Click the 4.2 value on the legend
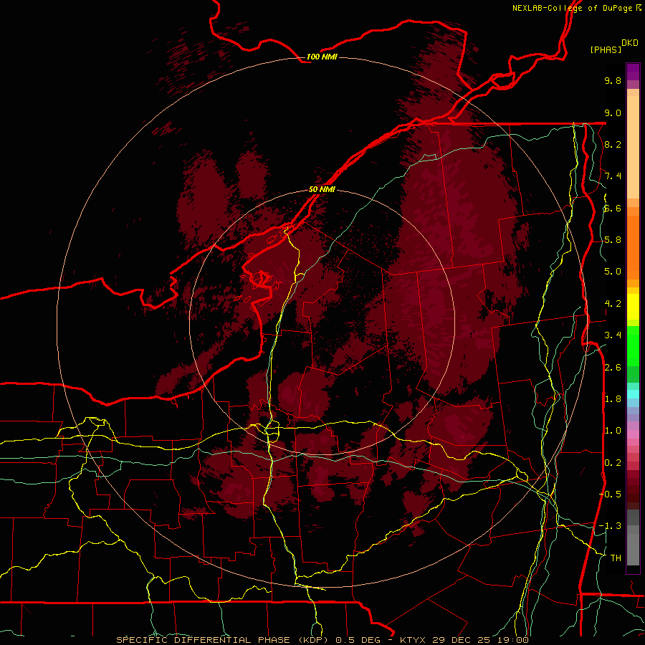Image resolution: width=645 pixels, height=645 pixels. 613,304
